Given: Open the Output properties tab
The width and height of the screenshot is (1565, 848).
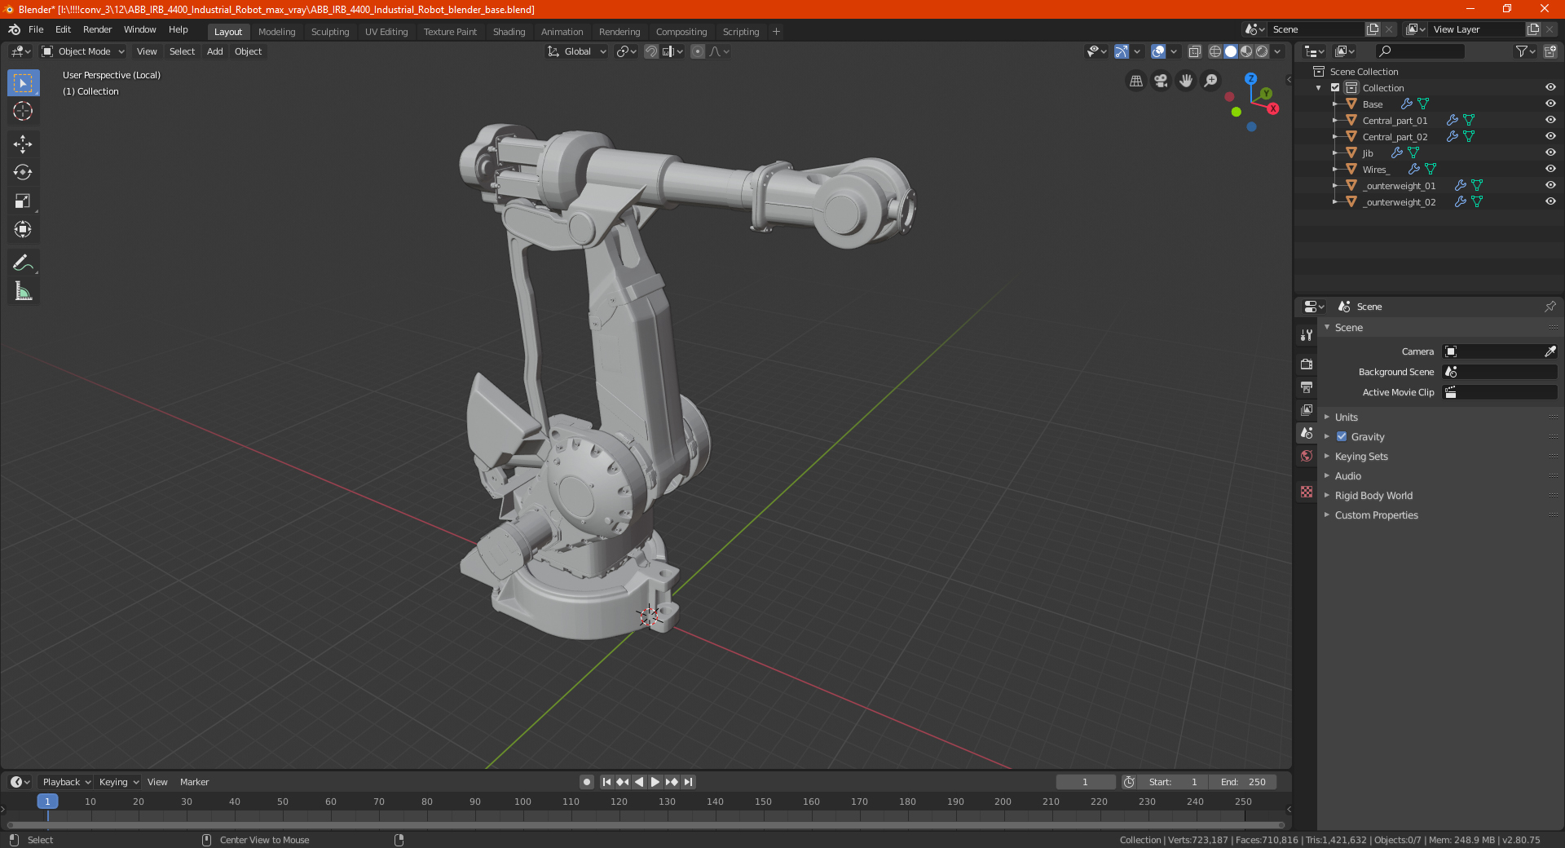Looking at the screenshot, I should pos(1307,387).
